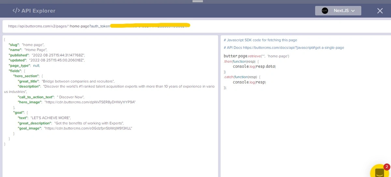
Task: Click the "slug" key in JSON
Action: click(14, 44)
